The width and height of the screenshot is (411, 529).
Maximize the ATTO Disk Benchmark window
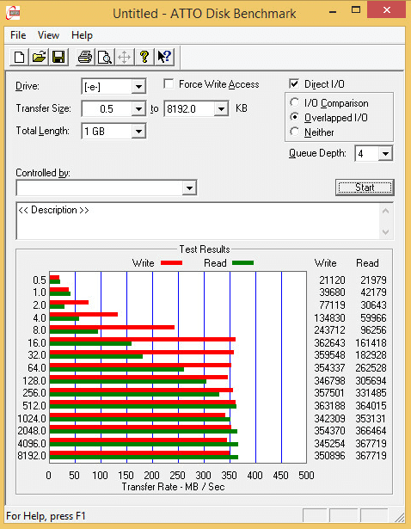click(356, 10)
